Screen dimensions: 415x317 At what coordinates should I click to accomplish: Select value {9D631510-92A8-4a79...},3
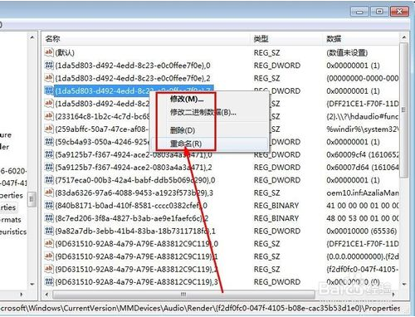click(137, 282)
